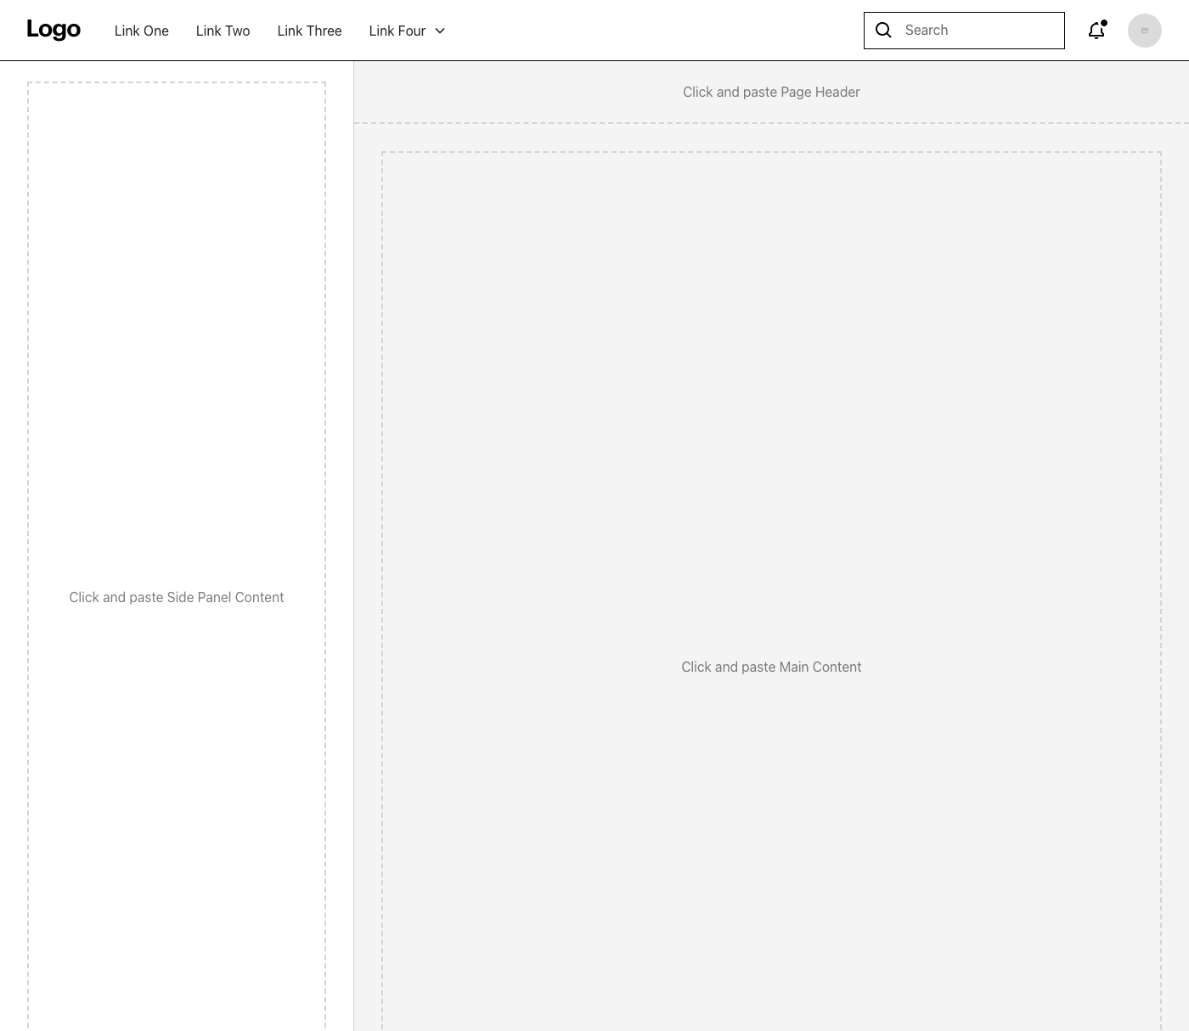The image size is (1189, 1031).
Task: Select the Main Content placeholder area
Action: coord(771,591)
